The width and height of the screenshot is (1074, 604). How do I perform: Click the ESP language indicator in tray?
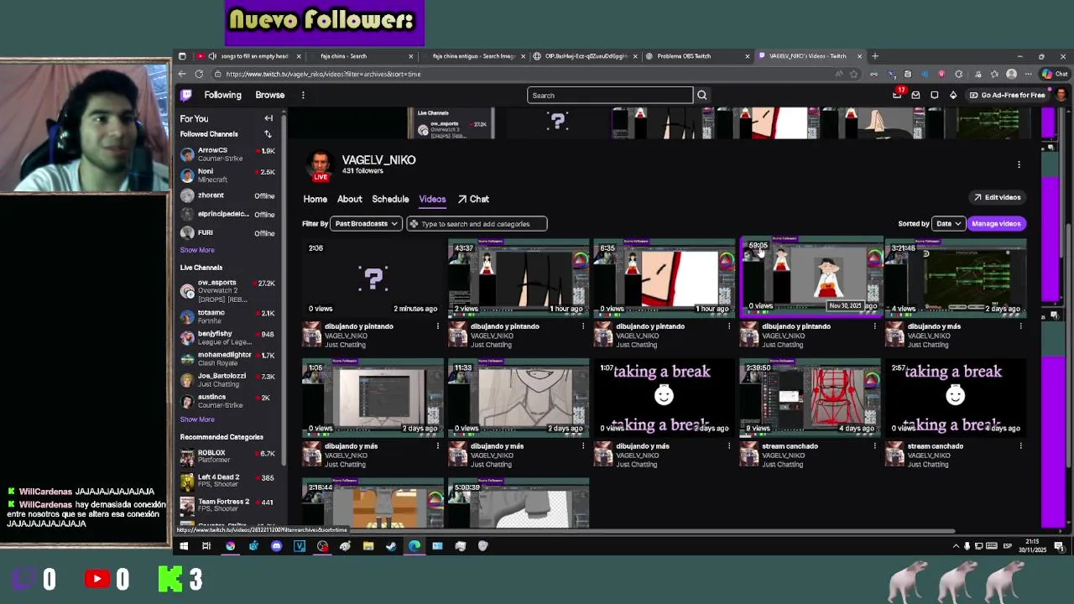coord(1008,546)
